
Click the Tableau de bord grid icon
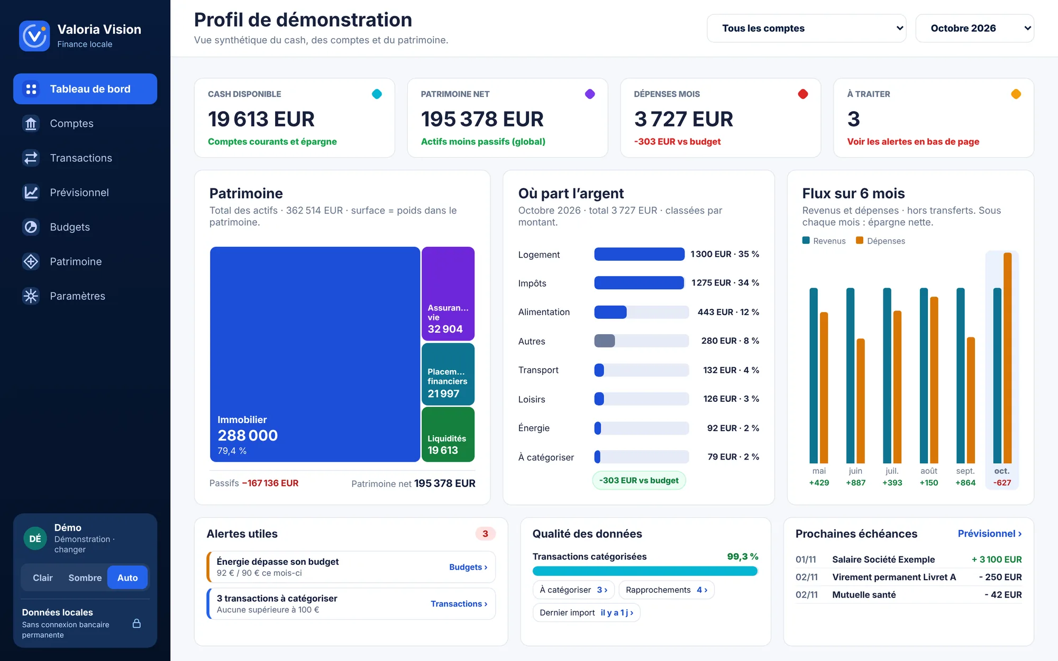(31, 89)
